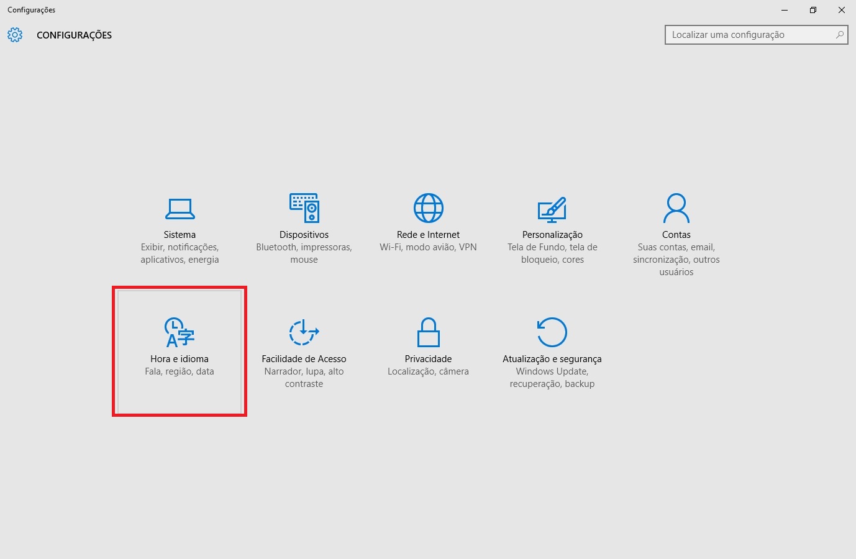This screenshot has height=559, width=856.
Task: Click 'Suas contas, email, sincronização' description
Action: (676, 260)
